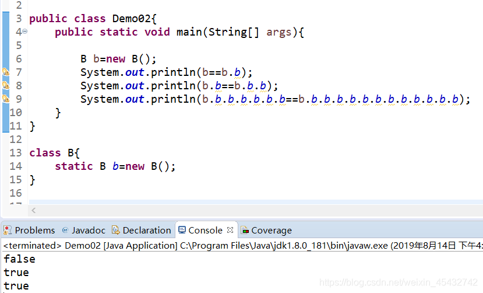483x293 pixels.
Task: Click the class name Demo02 on line 3
Action: coord(132,19)
